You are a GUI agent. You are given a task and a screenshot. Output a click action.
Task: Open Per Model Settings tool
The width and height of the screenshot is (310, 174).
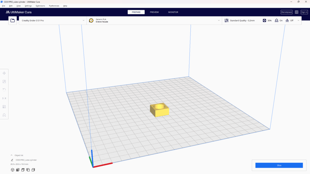coord(4,106)
